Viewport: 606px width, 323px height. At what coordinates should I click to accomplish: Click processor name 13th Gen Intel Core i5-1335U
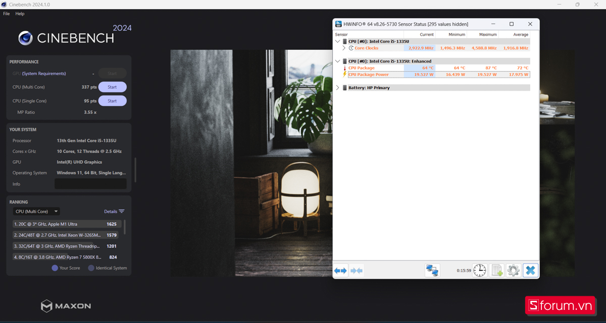[87, 141]
